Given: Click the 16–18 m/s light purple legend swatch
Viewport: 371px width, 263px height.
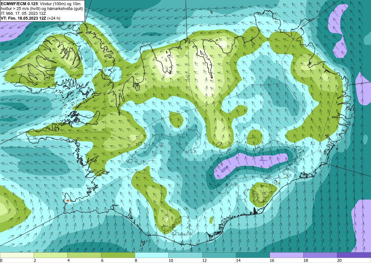Looking at the screenshot, I should tap(286, 255).
